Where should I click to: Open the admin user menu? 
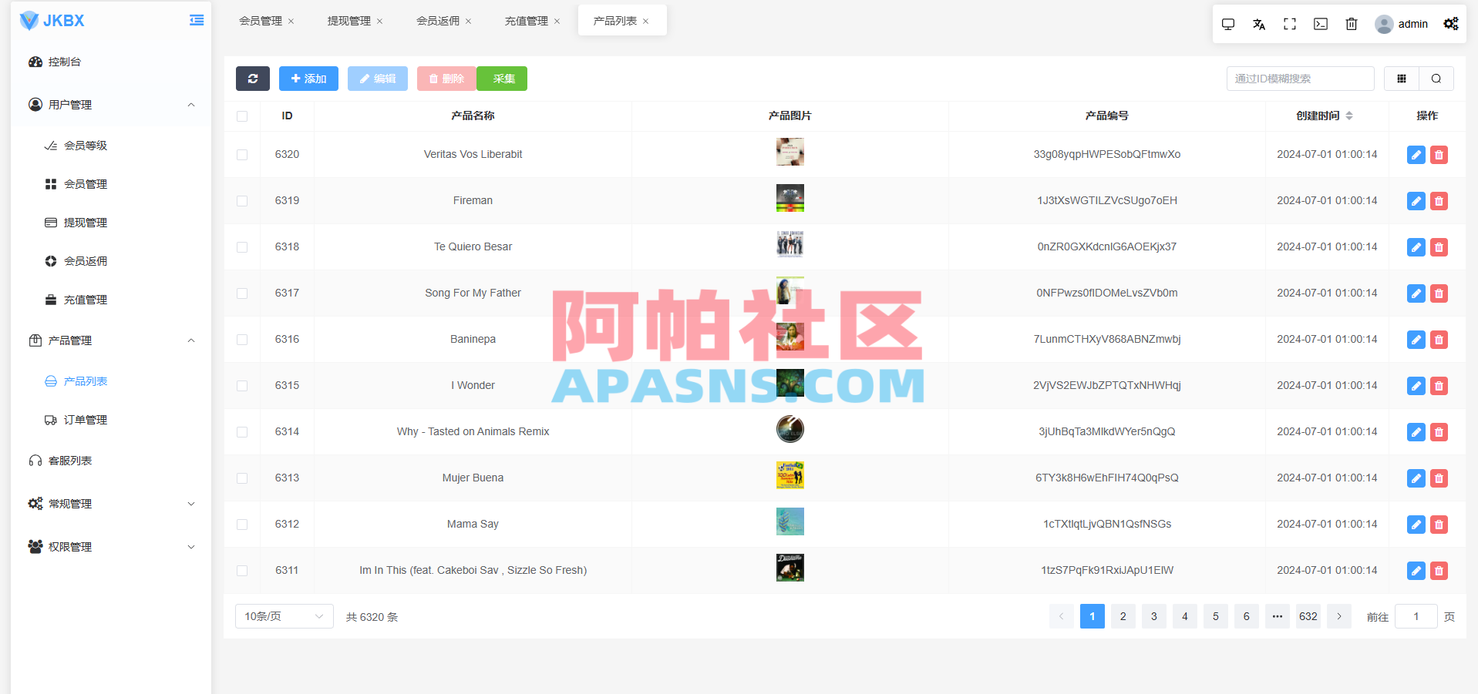point(1402,24)
